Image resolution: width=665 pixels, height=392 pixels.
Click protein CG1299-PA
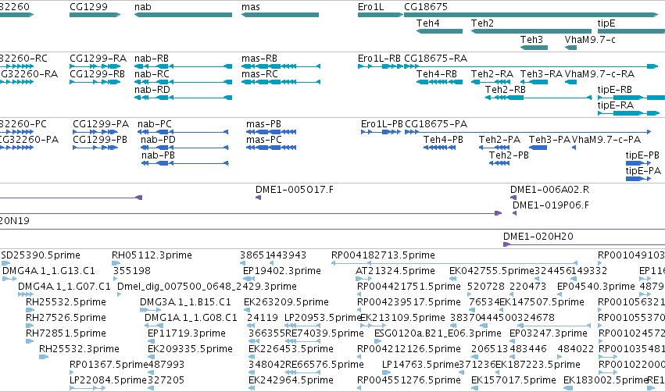tap(95, 132)
